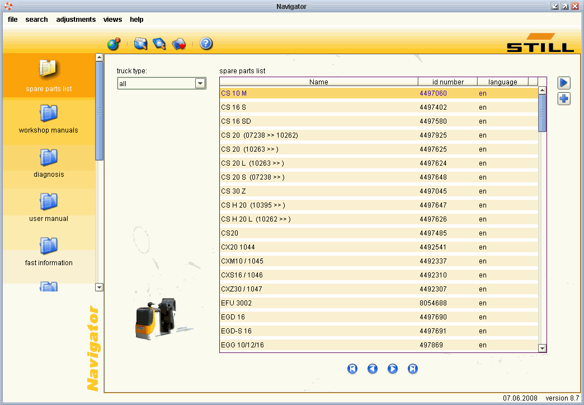This screenshot has width=584, height=405.
Task: Open the fast information folder
Action: tap(49, 252)
